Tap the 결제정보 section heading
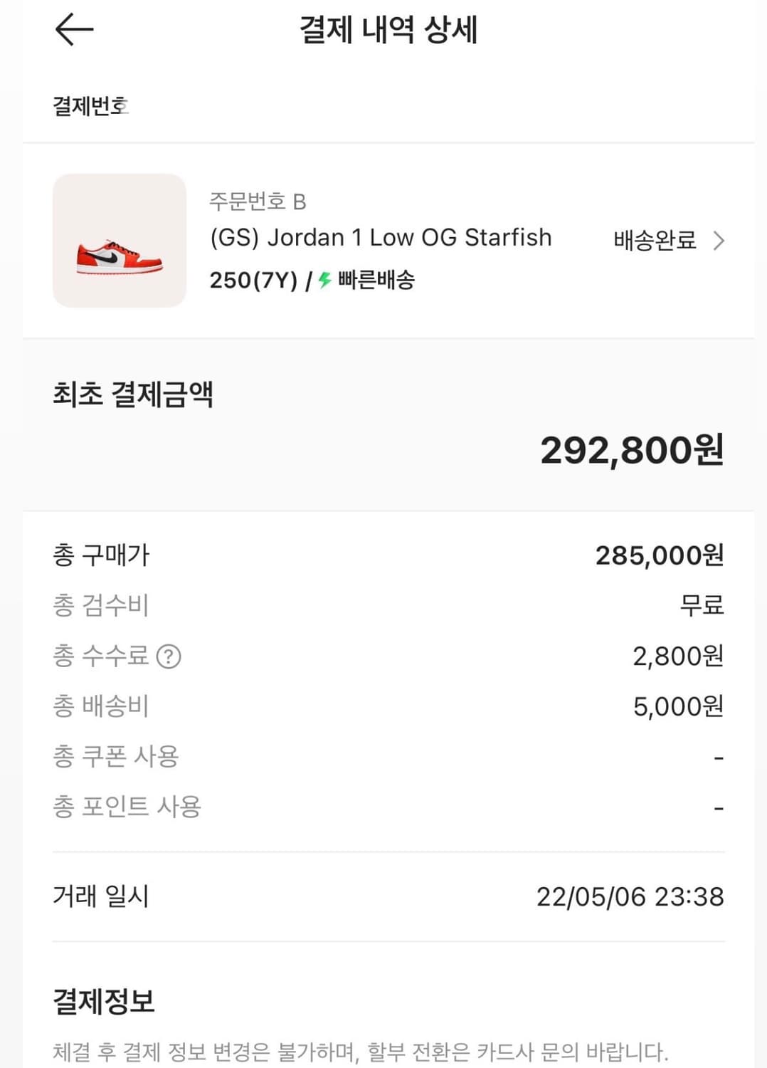This screenshot has width=767, height=1068. tap(104, 1002)
